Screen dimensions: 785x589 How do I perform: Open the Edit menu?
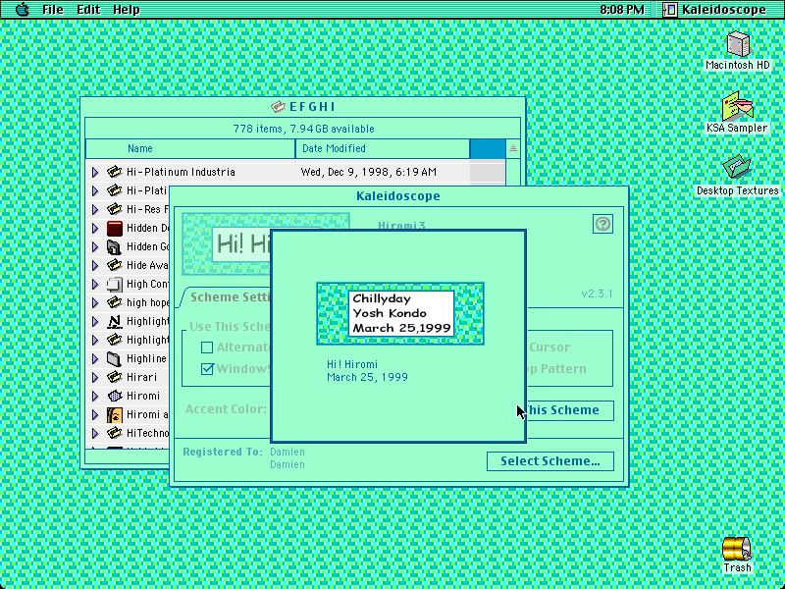coord(88,10)
